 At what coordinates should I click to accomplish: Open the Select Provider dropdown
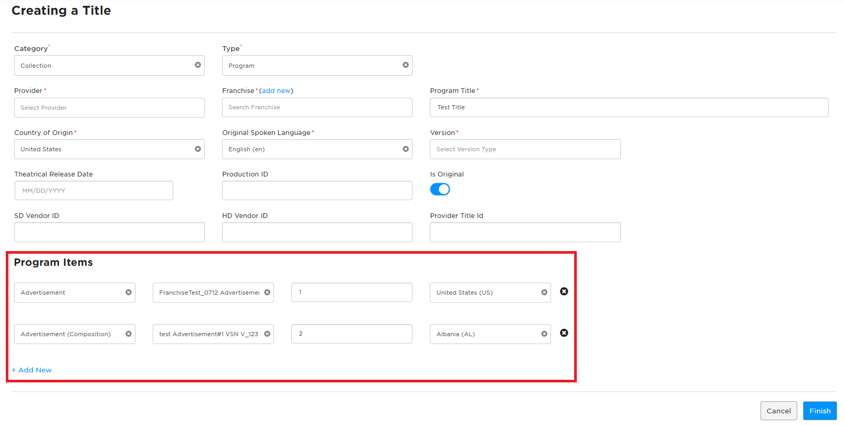pyautogui.click(x=109, y=108)
